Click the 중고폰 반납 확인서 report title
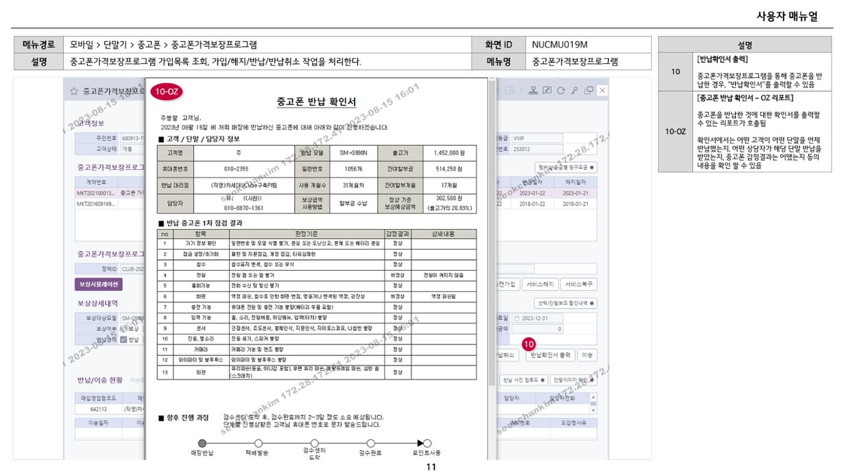 click(x=316, y=101)
